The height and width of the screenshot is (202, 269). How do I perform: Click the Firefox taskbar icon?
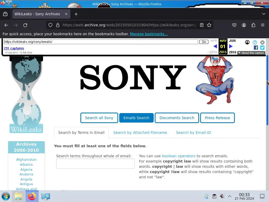[32, 196]
